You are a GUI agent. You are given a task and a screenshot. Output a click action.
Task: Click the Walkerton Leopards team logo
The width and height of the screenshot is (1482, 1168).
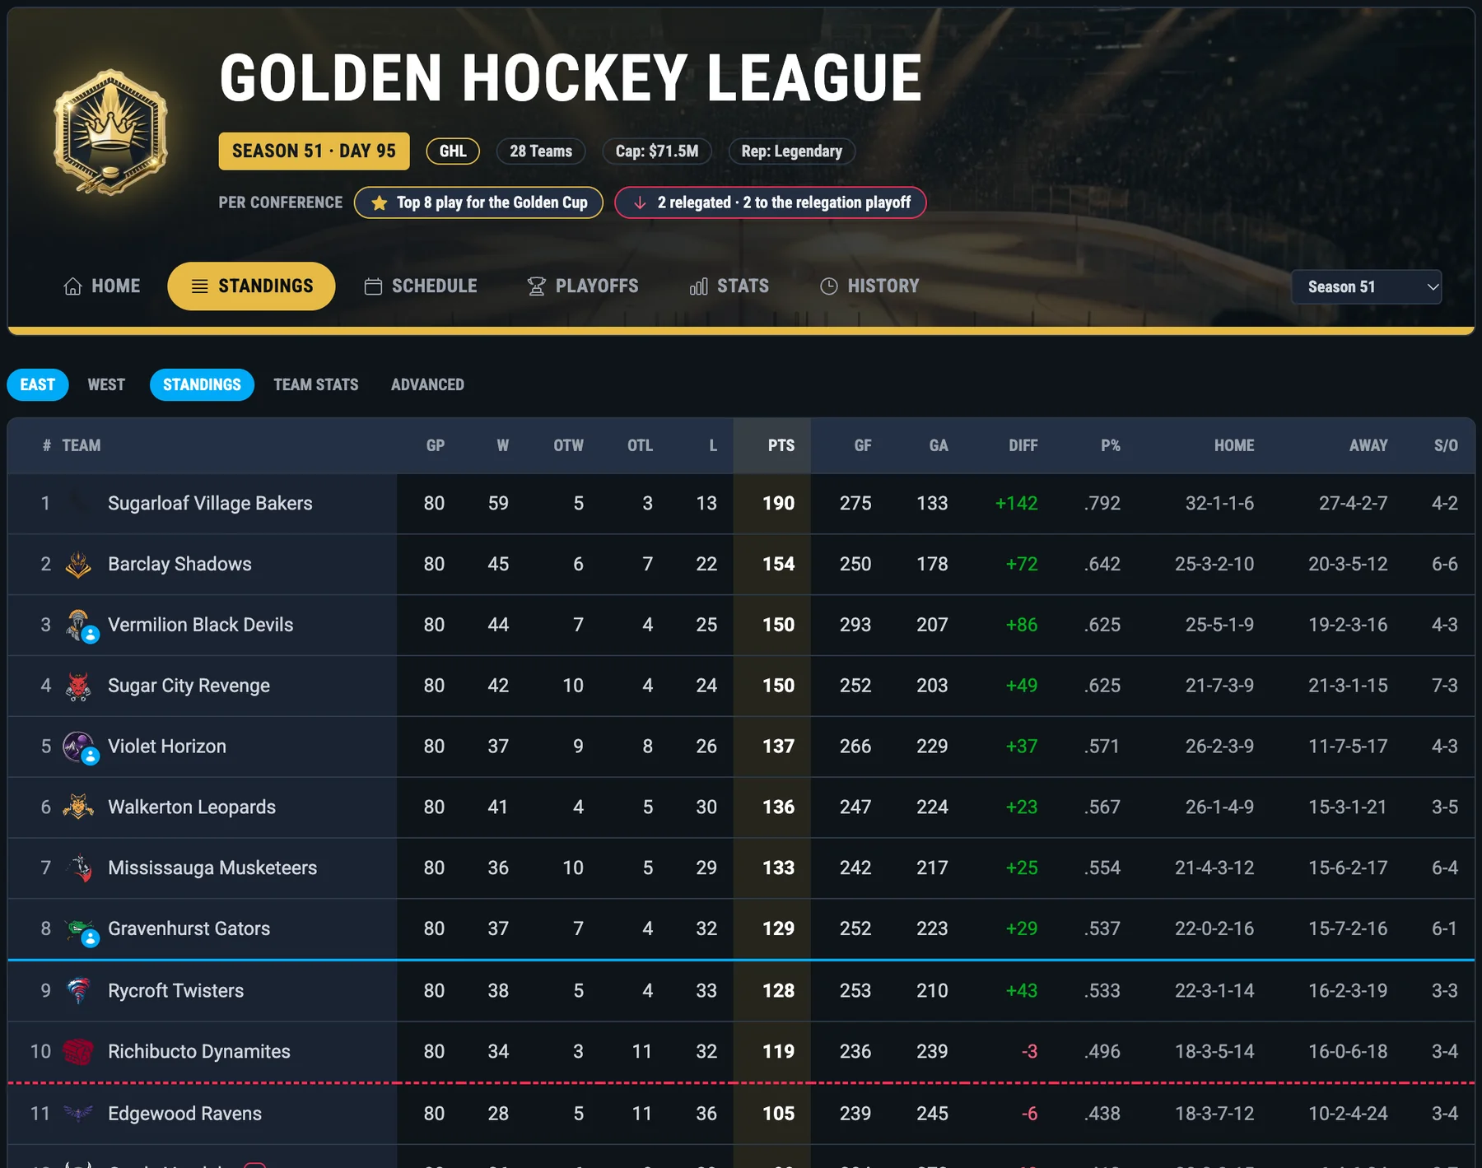[78, 807]
